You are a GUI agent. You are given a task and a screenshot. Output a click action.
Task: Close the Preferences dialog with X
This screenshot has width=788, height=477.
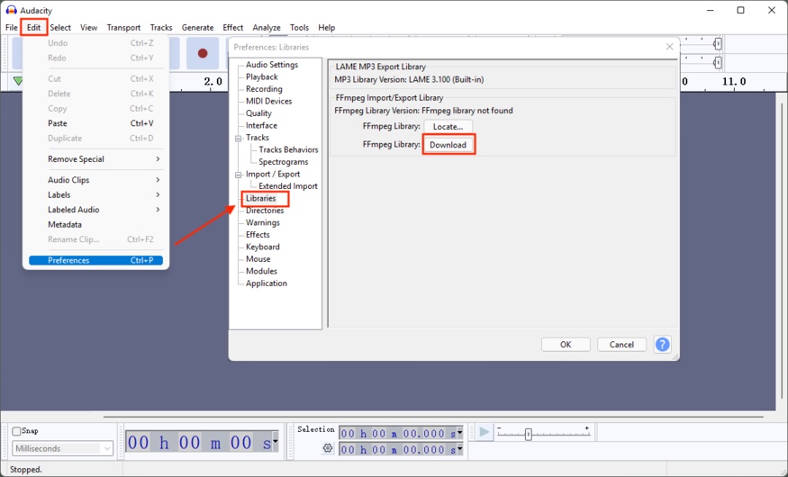point(669,47)
